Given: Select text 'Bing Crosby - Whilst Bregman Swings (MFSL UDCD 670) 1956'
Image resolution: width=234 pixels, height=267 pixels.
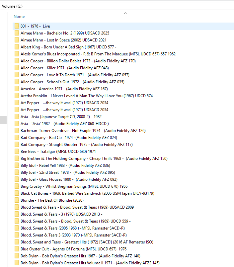Looking at the screenshot, I should [x=74, y=186].
